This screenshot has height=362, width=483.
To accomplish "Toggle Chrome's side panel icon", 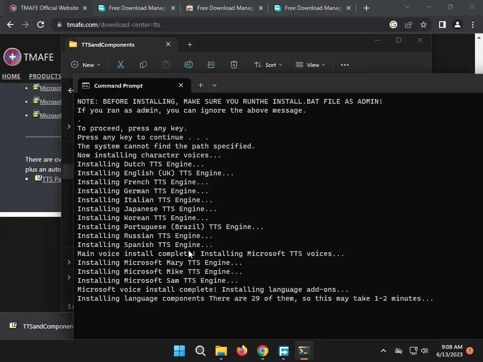I will 442,25.
